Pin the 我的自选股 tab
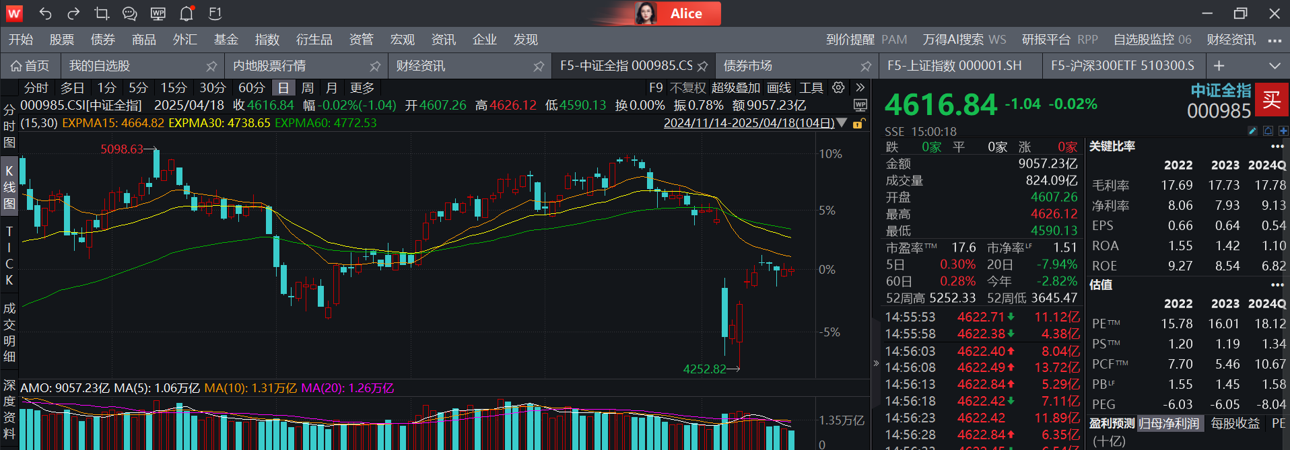 click(211, 66)
